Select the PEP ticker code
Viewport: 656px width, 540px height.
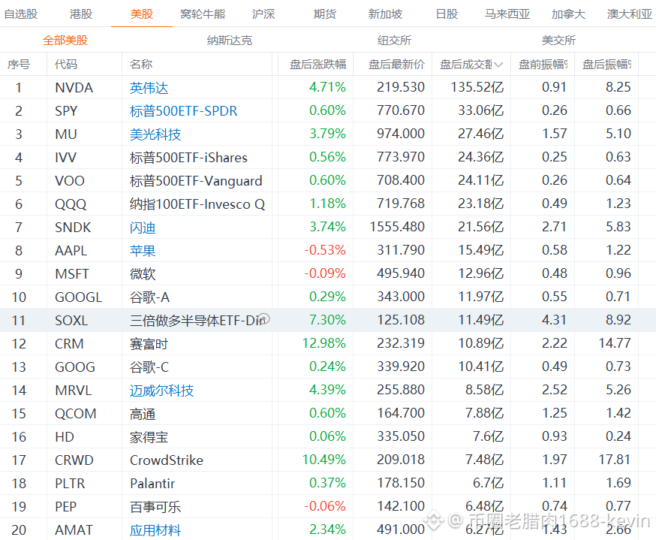[x=66, y=507]
